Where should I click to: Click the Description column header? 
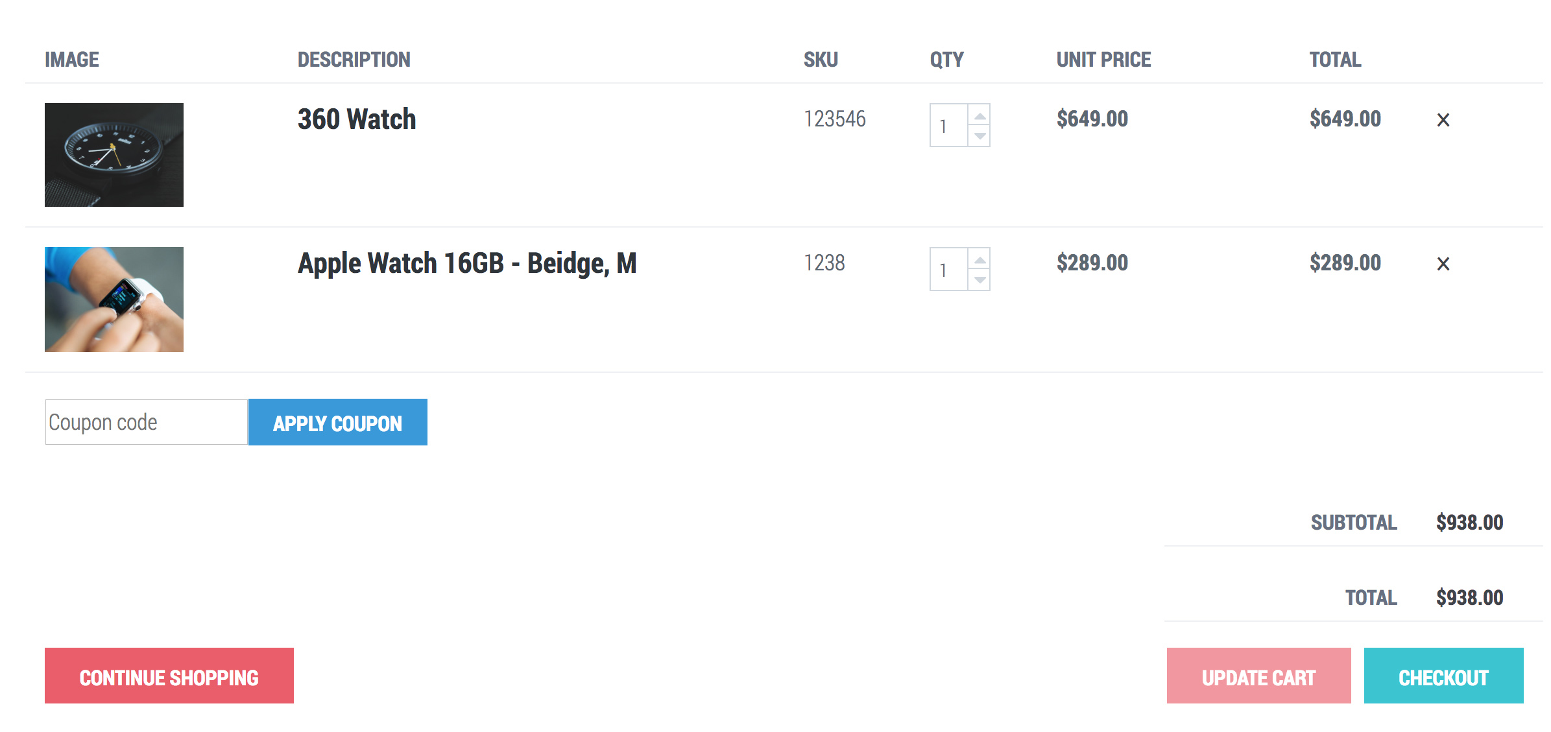point(354,60)
